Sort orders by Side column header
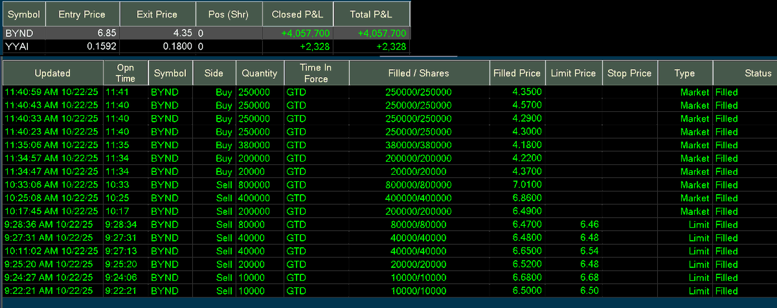This screenshot has height=308, width=777. [214, 73]
